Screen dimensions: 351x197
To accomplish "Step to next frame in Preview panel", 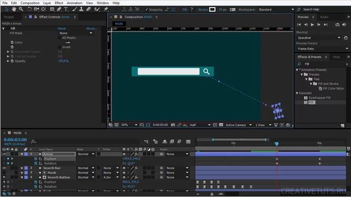I will [x=319, y=25].
